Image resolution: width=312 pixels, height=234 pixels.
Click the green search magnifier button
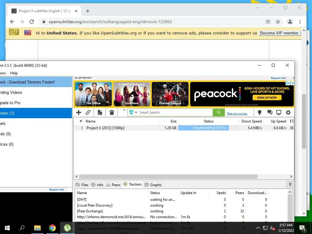(x=218, y=112)
